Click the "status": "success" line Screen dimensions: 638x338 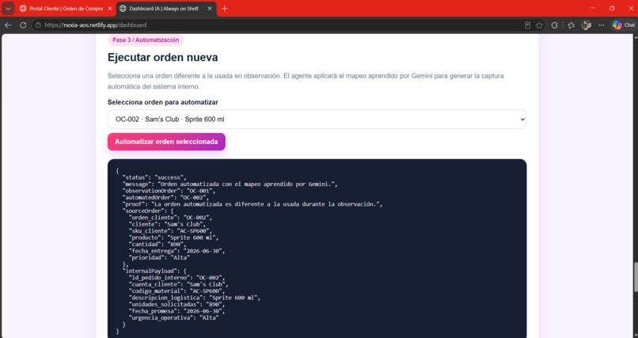(154, 177)
